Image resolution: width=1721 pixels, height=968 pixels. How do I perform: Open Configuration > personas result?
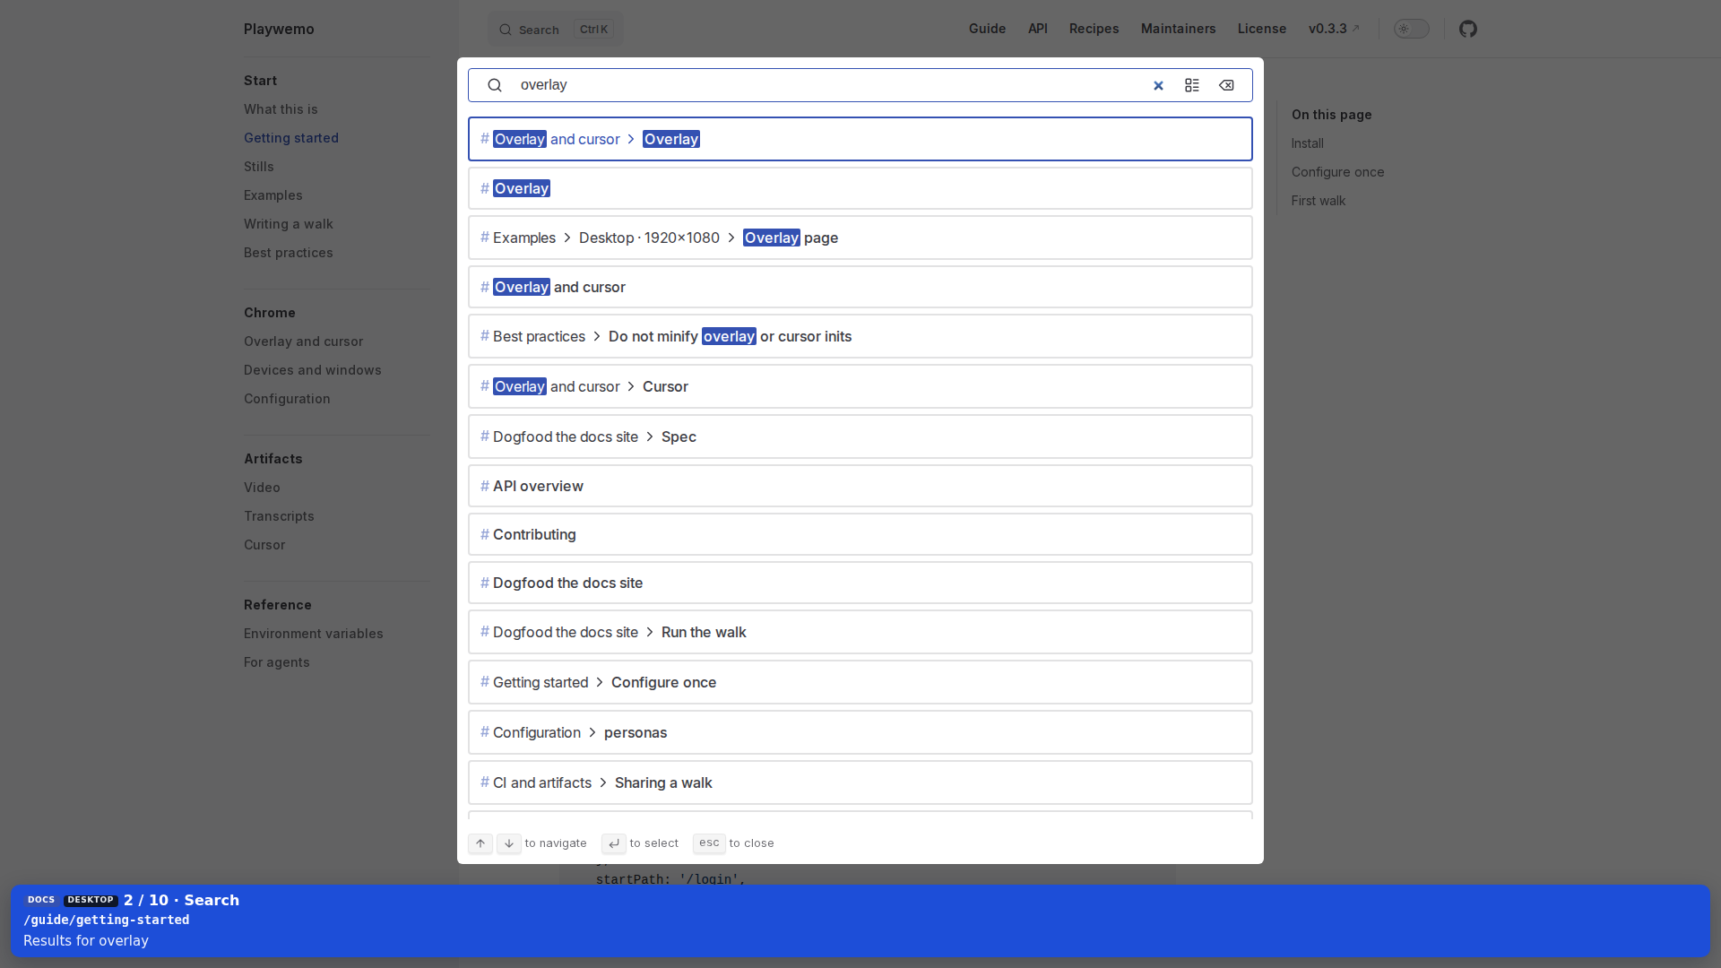pyautogui.click(x=860, y=732)
